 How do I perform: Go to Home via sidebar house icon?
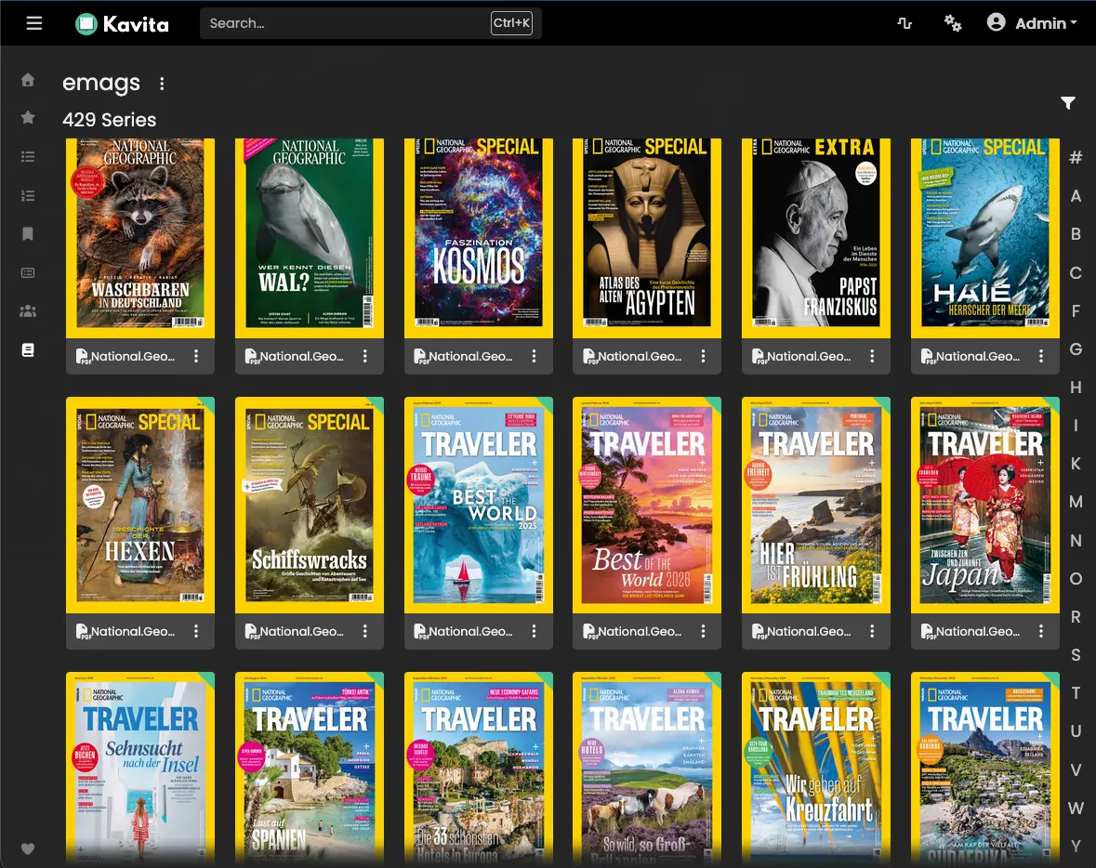point(28,80)
